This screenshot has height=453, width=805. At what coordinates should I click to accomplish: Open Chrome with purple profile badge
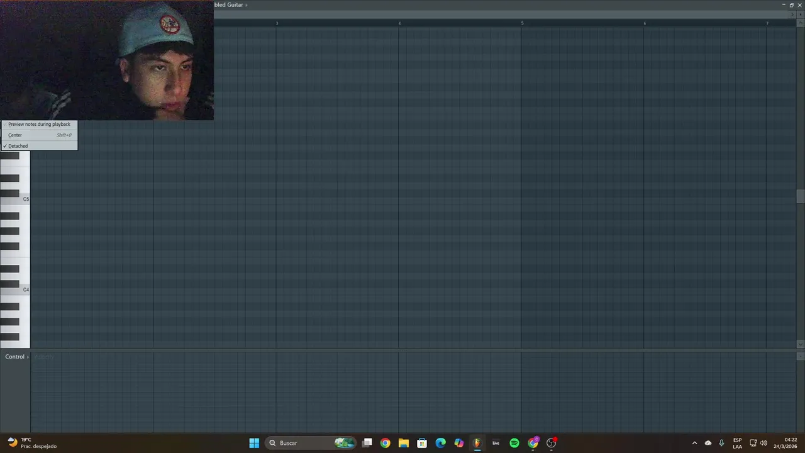pyautogui.click(x=533, y=443)
